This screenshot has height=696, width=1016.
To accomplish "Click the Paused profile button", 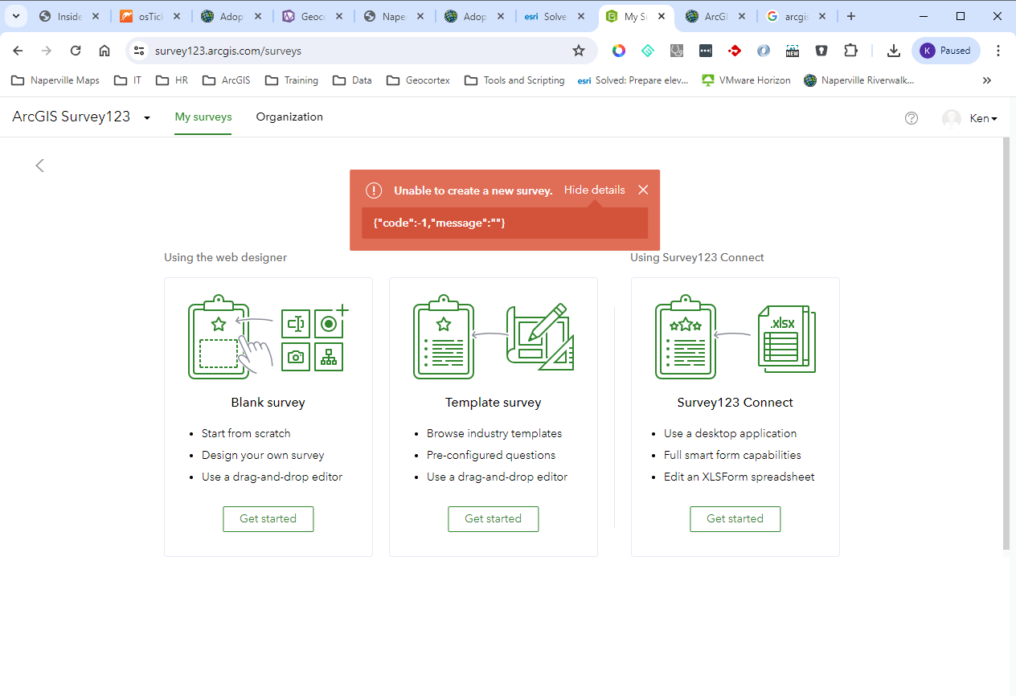I will pyautogui.click(x=946, y=51).
